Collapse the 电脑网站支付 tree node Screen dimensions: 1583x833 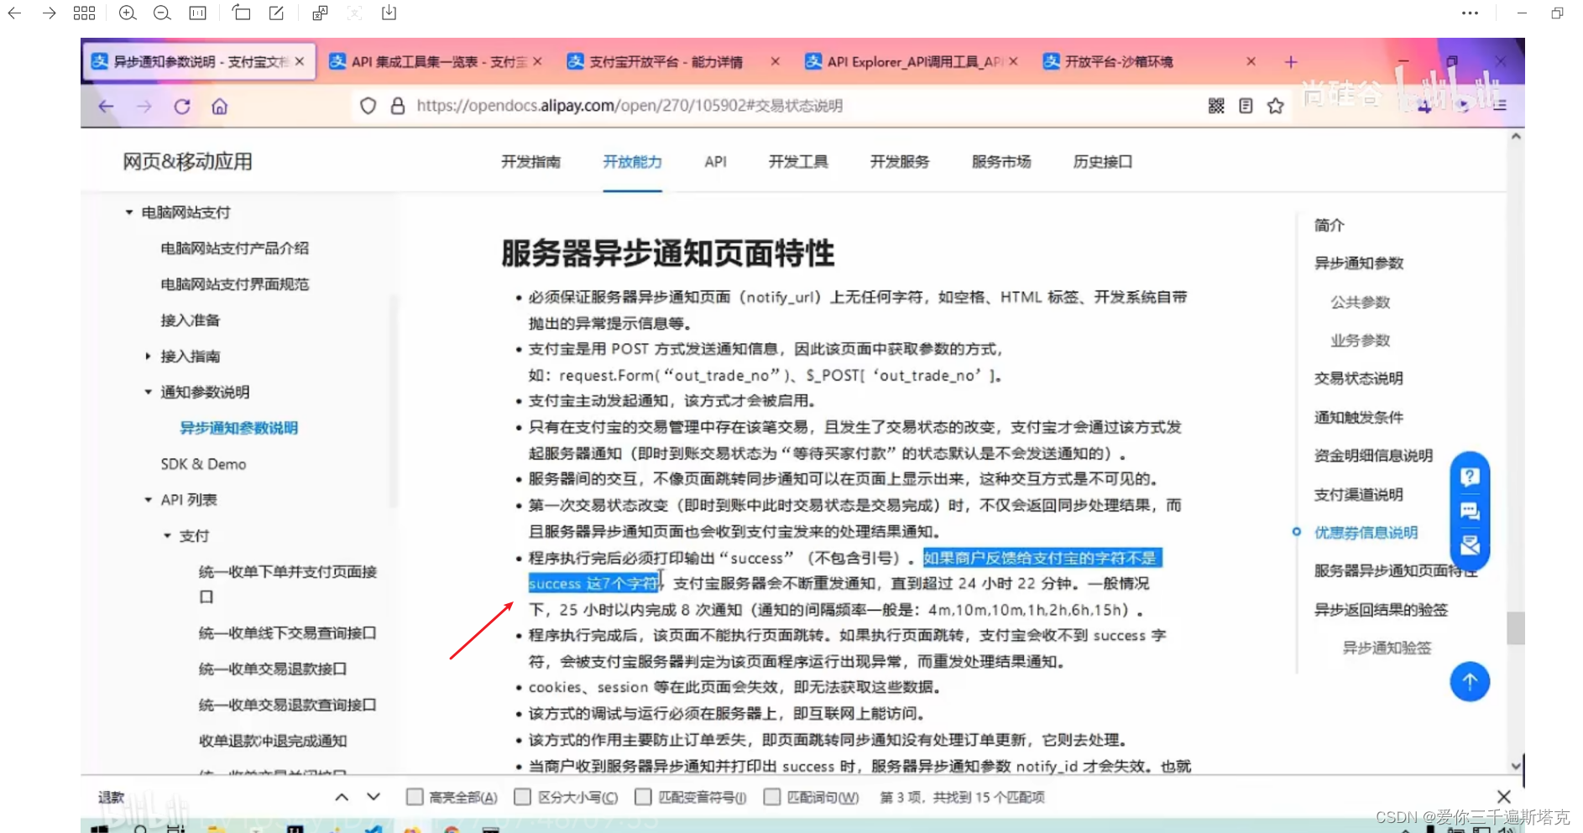click(128, 212)
